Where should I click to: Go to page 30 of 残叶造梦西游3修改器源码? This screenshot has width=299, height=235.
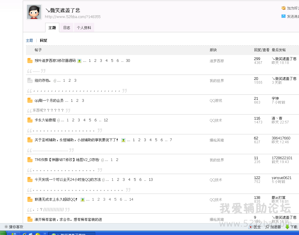click(128, 61)
